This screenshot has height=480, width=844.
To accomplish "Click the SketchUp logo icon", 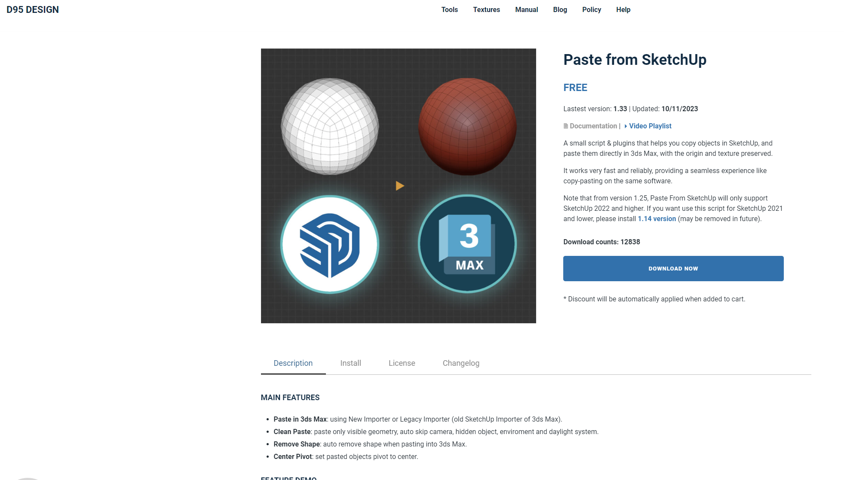I will pos(330,244).
